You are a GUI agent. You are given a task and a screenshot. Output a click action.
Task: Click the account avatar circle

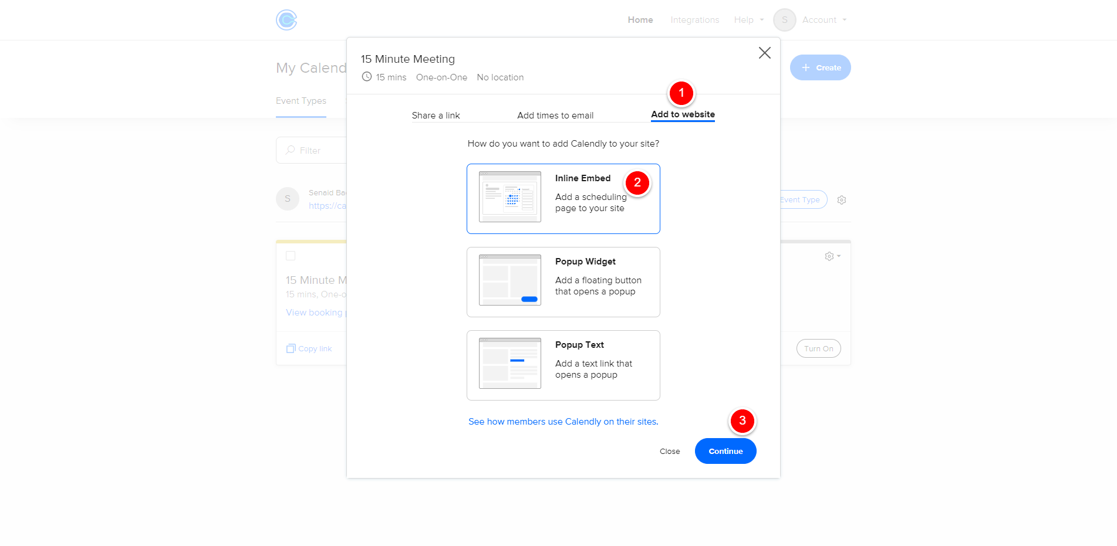(784, 20)
